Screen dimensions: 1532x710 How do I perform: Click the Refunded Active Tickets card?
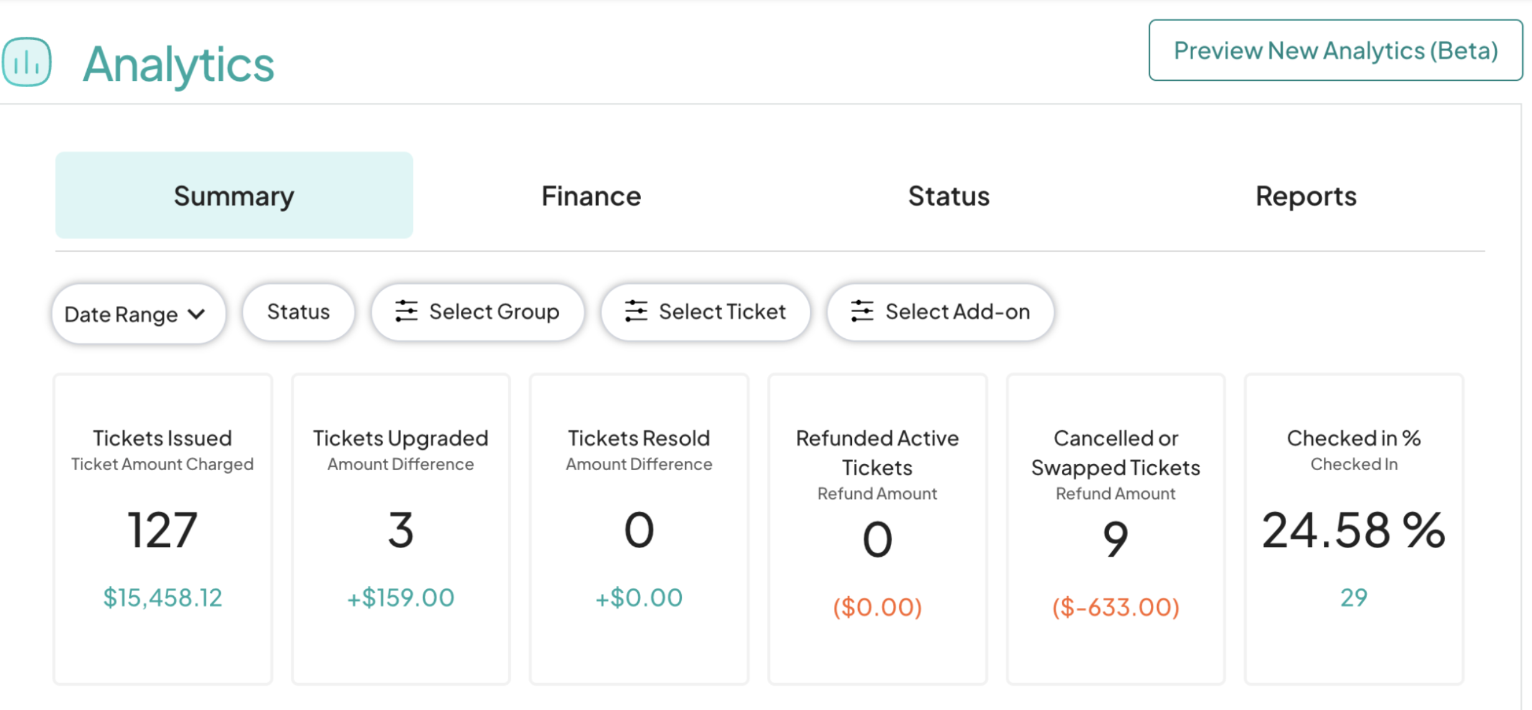[x=877, y=529]
